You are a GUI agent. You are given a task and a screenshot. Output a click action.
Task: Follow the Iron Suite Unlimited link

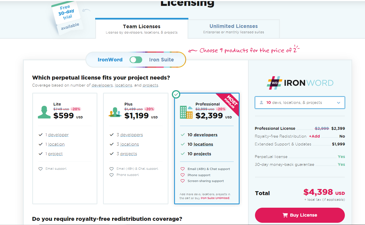point(215,198)
